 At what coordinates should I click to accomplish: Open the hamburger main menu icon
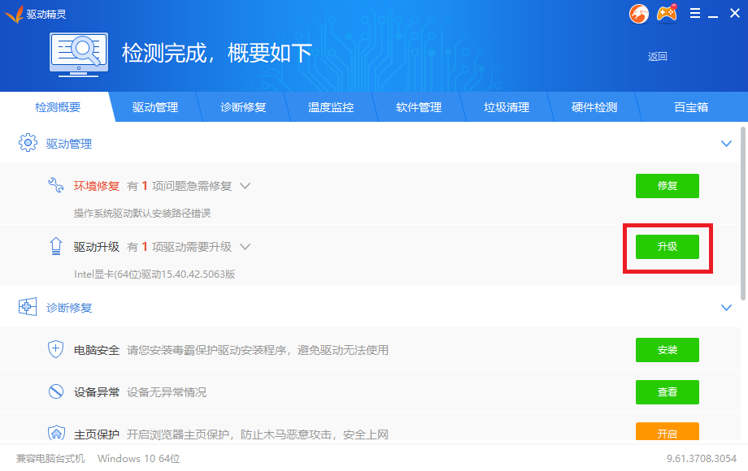click(x=694, y=13)
